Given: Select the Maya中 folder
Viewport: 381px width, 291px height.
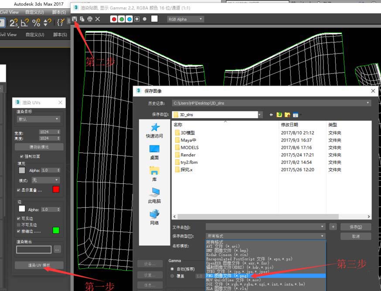Looking at the screenshot, I should [x=186, y=140].
